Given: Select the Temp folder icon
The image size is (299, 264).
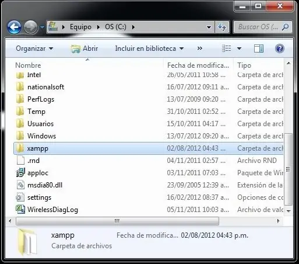Looking at the screenshot, I should pyautogui.click(x=20, y=111).
